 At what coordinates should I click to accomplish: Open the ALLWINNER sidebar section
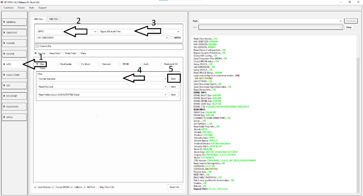click(x=14, y=106)
